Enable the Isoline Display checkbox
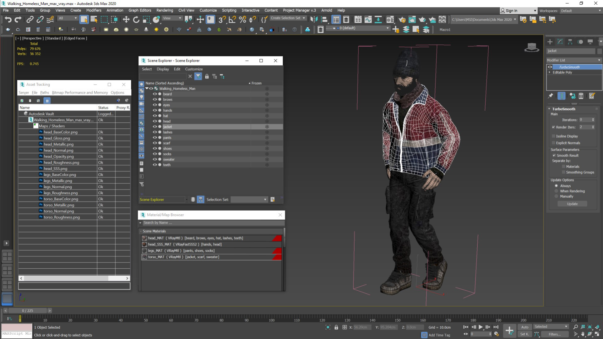Viewport: 603px width, 339px height. click(x=554, y=136)
